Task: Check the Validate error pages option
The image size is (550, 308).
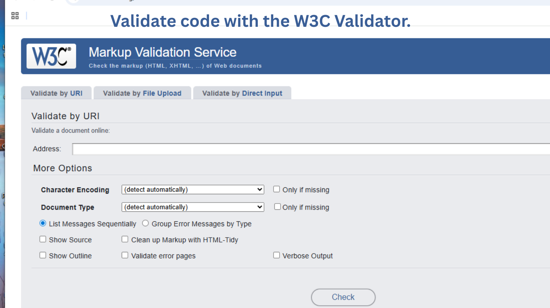Action: tap(125, 255)
